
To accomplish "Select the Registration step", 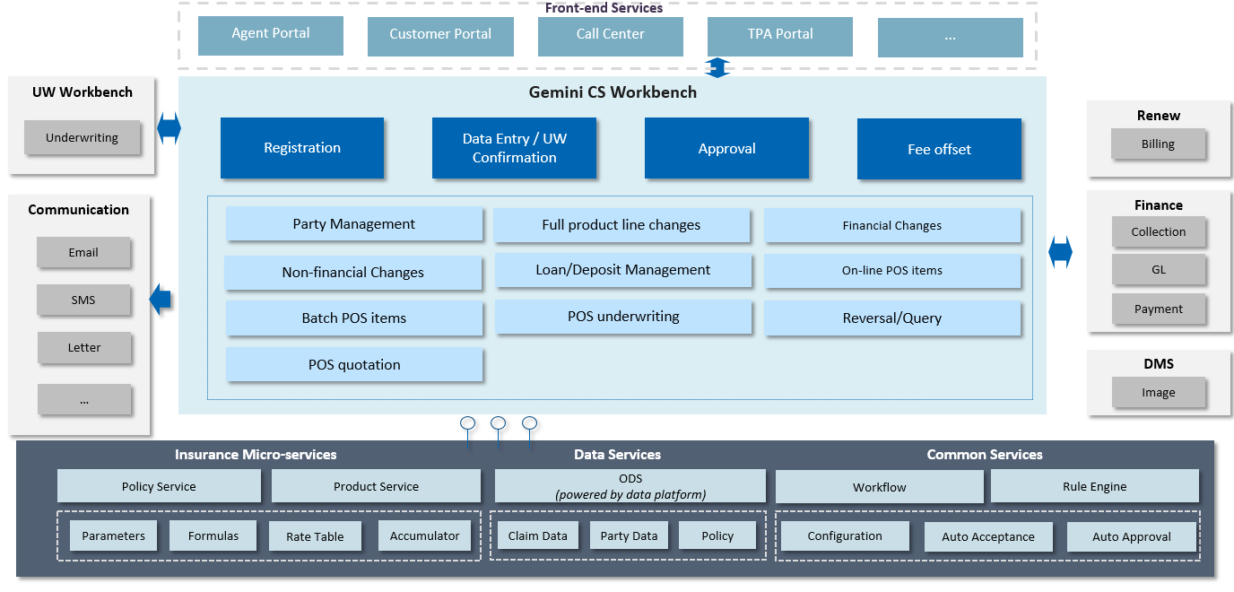I will [x=302, y=148].
